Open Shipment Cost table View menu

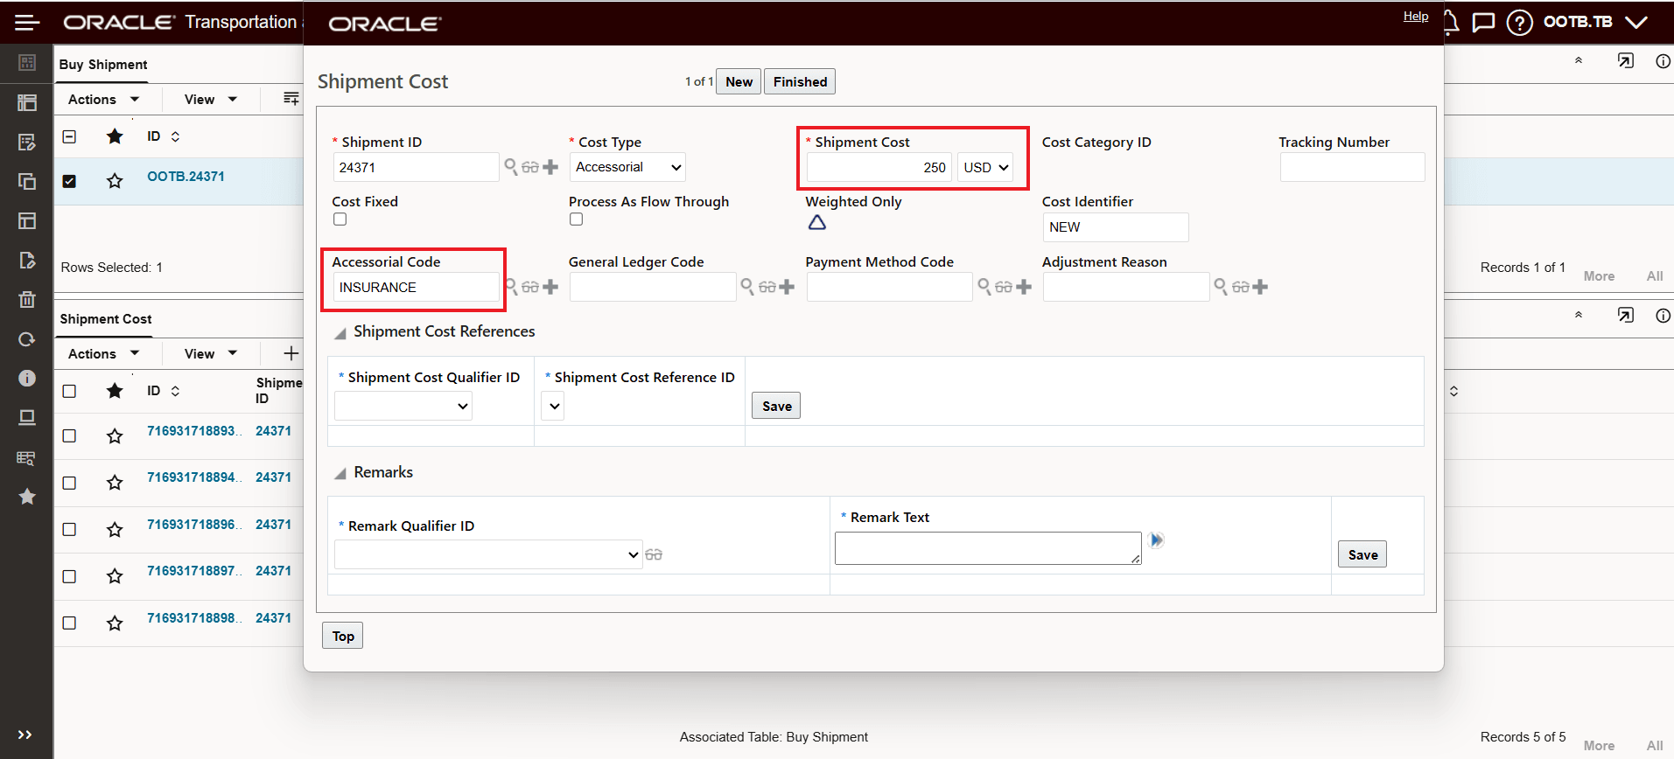tap(211, 354)
